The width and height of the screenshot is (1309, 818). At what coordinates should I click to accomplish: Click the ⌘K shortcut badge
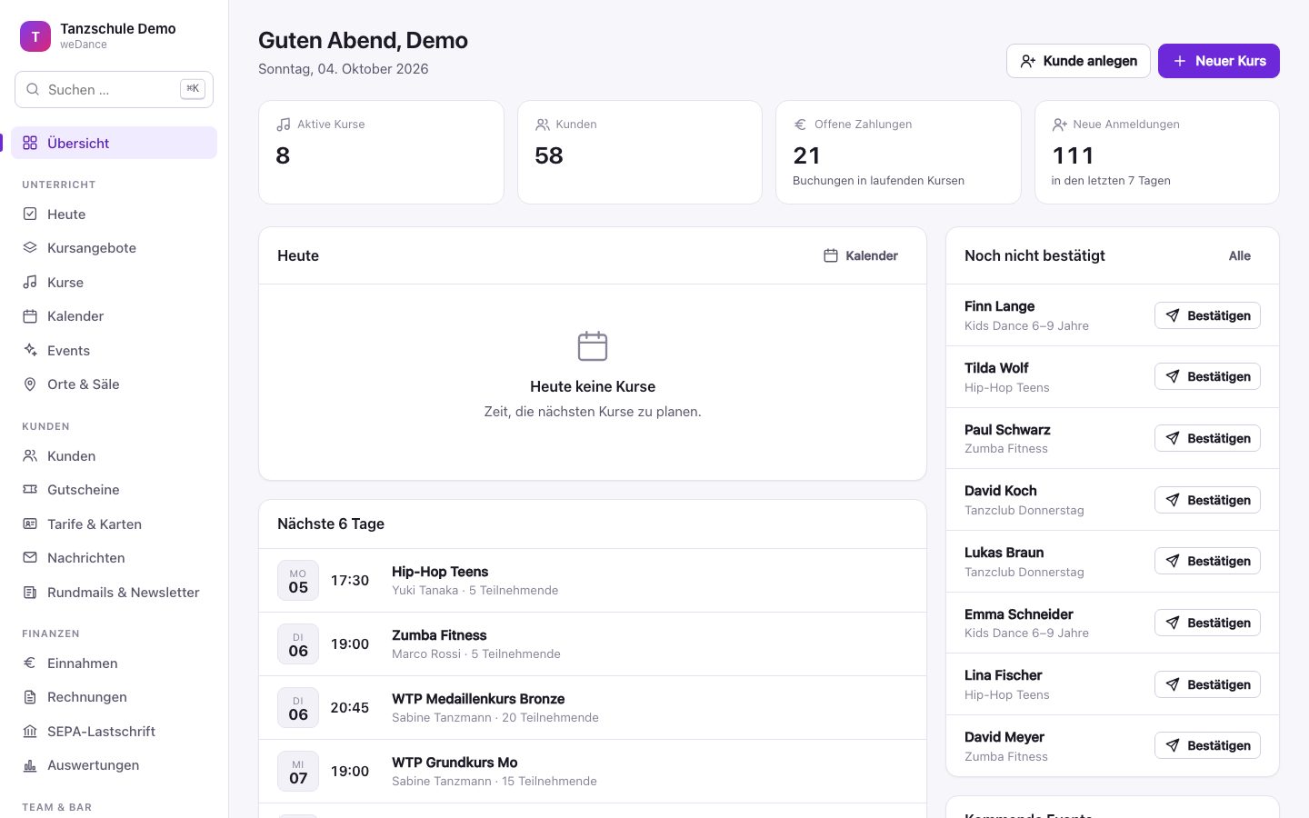pos(193,89)
